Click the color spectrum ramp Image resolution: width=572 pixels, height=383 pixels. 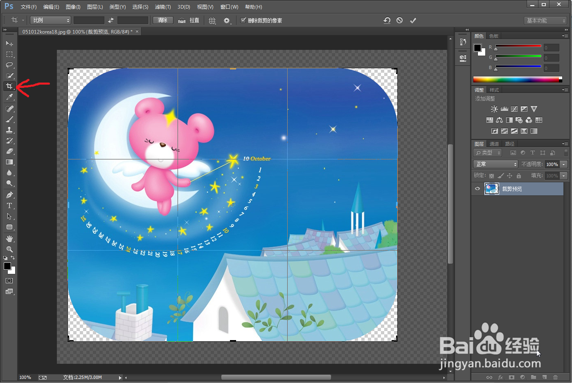point(518,79)
